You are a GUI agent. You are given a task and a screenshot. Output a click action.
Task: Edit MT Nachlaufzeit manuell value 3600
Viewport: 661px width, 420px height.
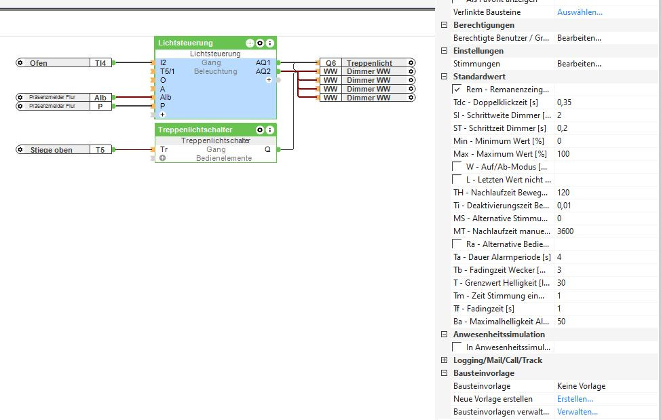pyautogui.click(x=605, y=231)
